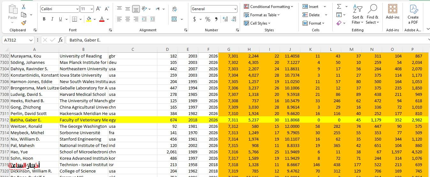
Task: Select column D header
Action: [x=167, y=49]
